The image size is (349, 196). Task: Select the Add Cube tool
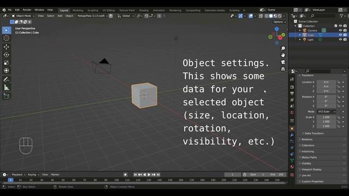[7, 96]
